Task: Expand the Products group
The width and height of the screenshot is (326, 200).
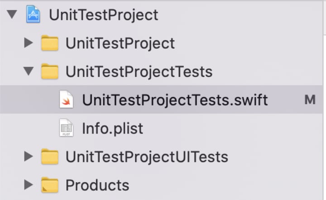Action: (x=29, y=185)
